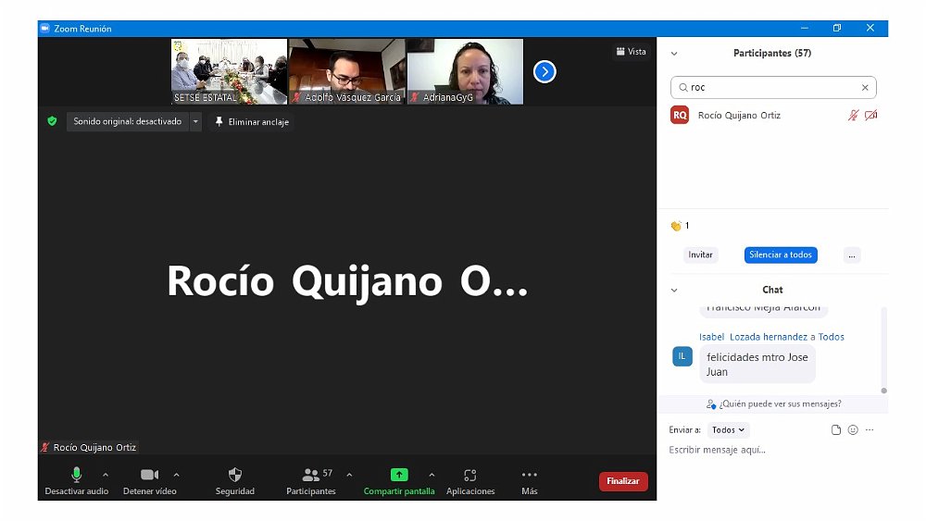926x521 pixels.
Task: Clear the participant search with X
Action: tap(865, 88)
